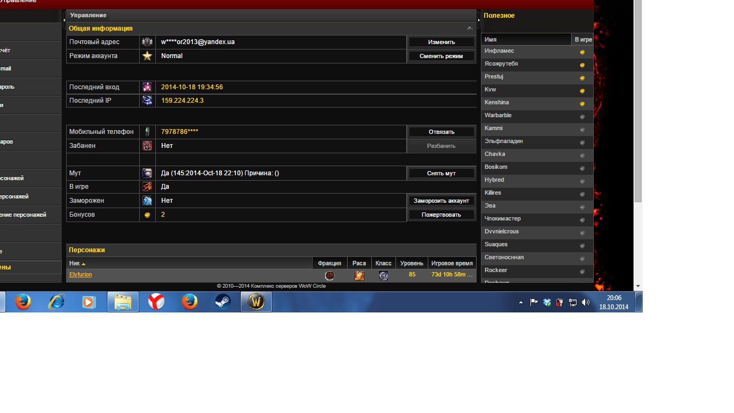Click the icon next to Последний IP
Screen dimensions: 734x413
pos(147,101)
